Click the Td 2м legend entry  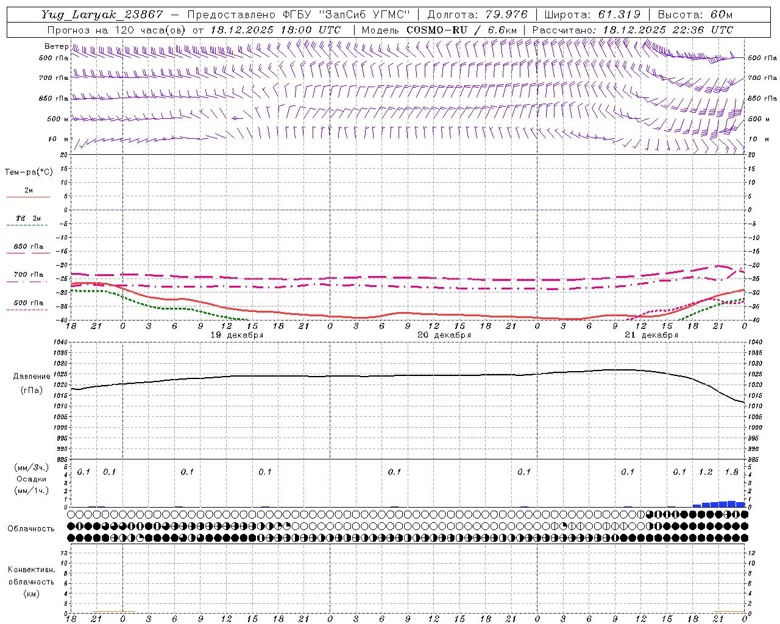point(28,218)
